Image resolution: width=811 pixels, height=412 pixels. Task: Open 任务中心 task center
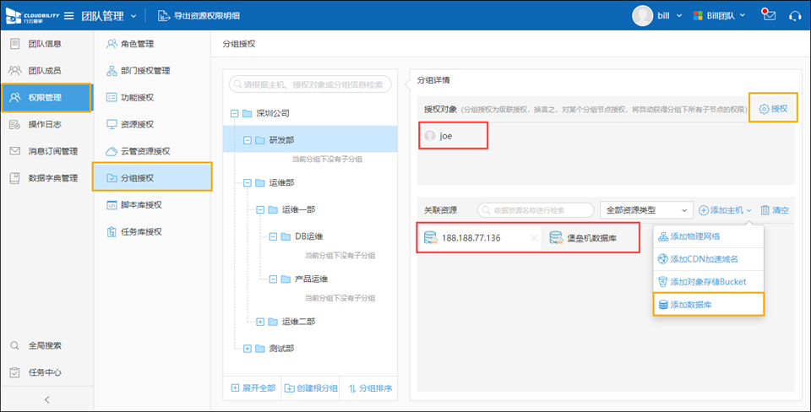[44, 372]
